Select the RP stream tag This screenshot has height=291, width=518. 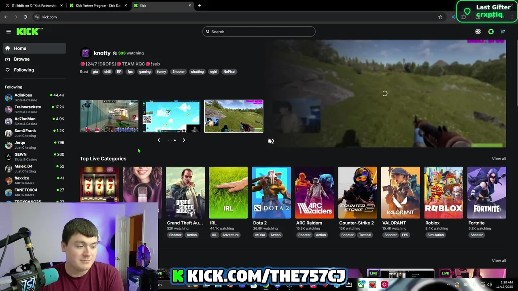click(119, 72)
